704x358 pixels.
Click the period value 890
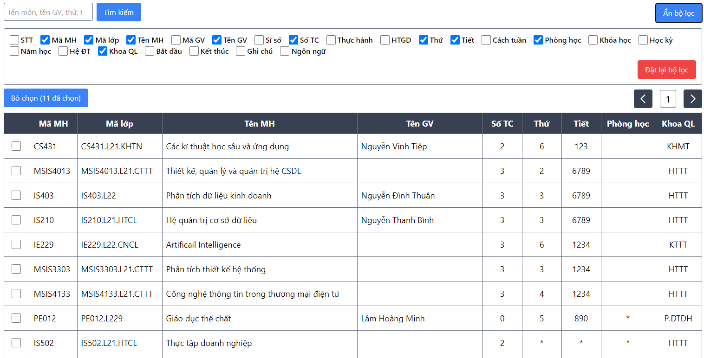tap(581, 319)
